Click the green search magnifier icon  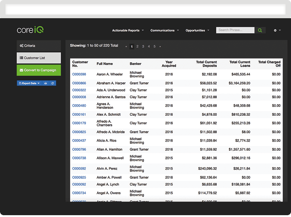tap(260, 30)
